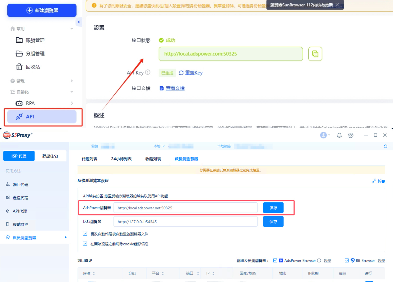Dismiss the SunBrowser update notification
This screenshot has height=282, width=393.
[x=337, y=5]
